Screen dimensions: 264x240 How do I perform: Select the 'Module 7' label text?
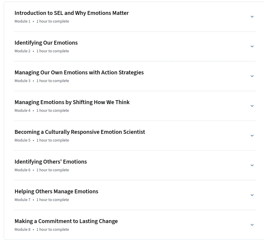click(x=22, y=200)
